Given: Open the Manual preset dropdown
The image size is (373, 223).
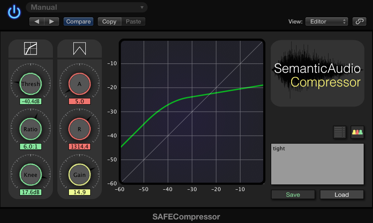Looking at the screenshot, I should (87, 8).
